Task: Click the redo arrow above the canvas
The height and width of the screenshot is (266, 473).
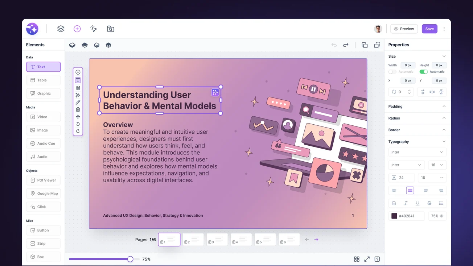Action: point(346,45)
